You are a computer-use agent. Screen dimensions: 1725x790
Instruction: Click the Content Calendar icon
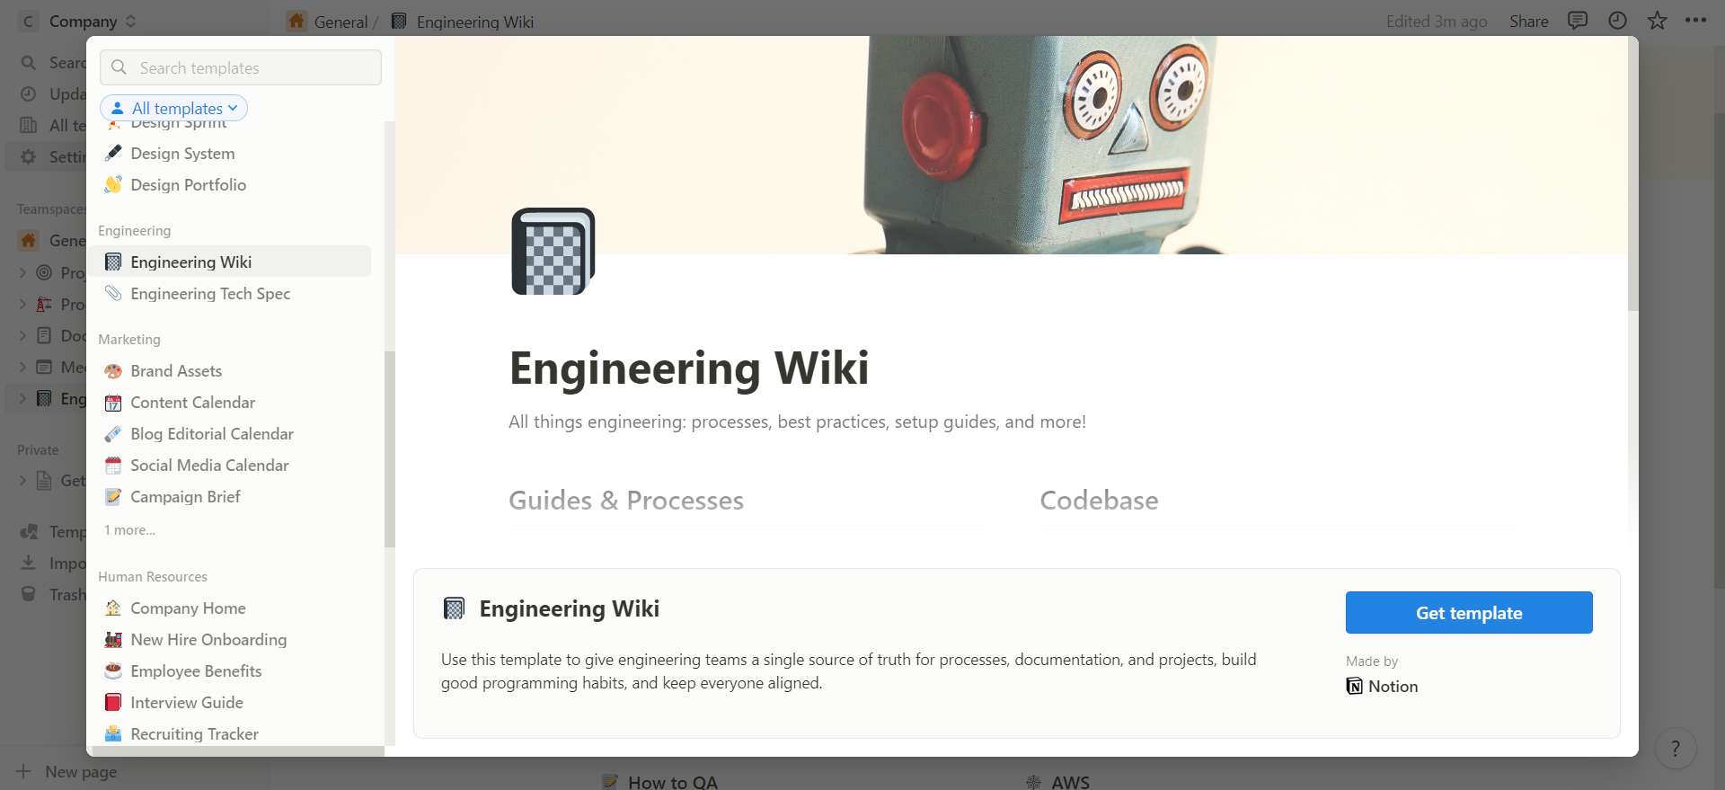point(113,402)
